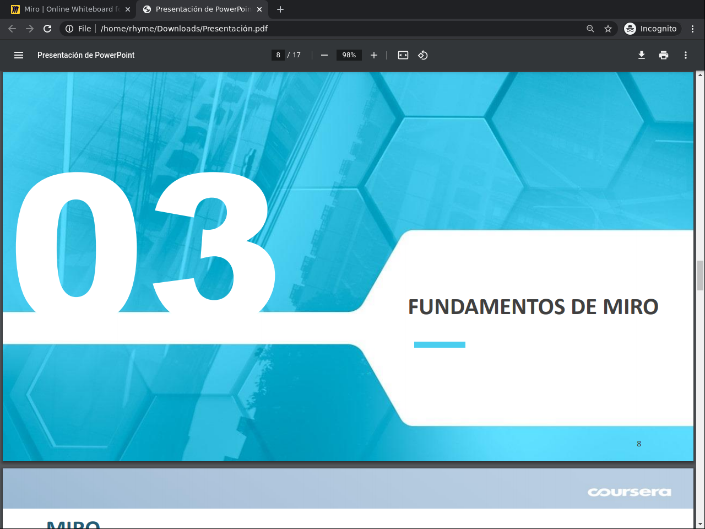705x529 pixels.
Task: Close the Presentación de PowerPoint tab
Action: pyautogui.click(x=259, y=9)
